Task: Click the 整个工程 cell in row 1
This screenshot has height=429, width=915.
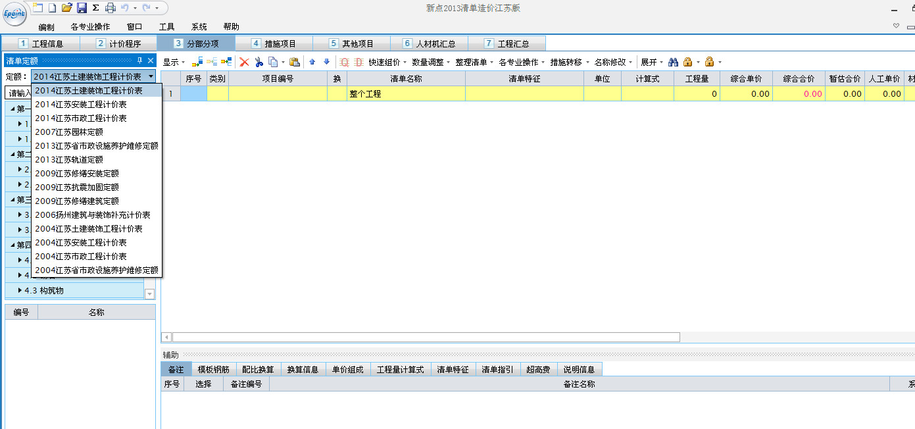Action: click(406, 94)
